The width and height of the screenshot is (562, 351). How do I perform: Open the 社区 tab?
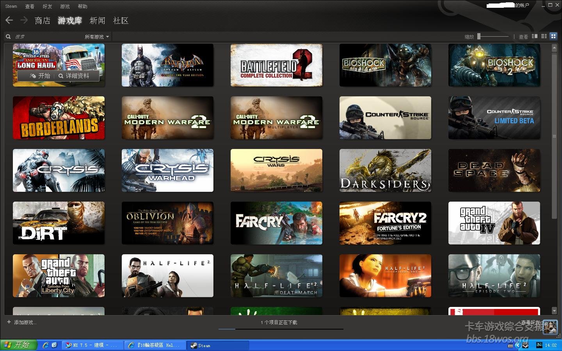coord(121,21)
